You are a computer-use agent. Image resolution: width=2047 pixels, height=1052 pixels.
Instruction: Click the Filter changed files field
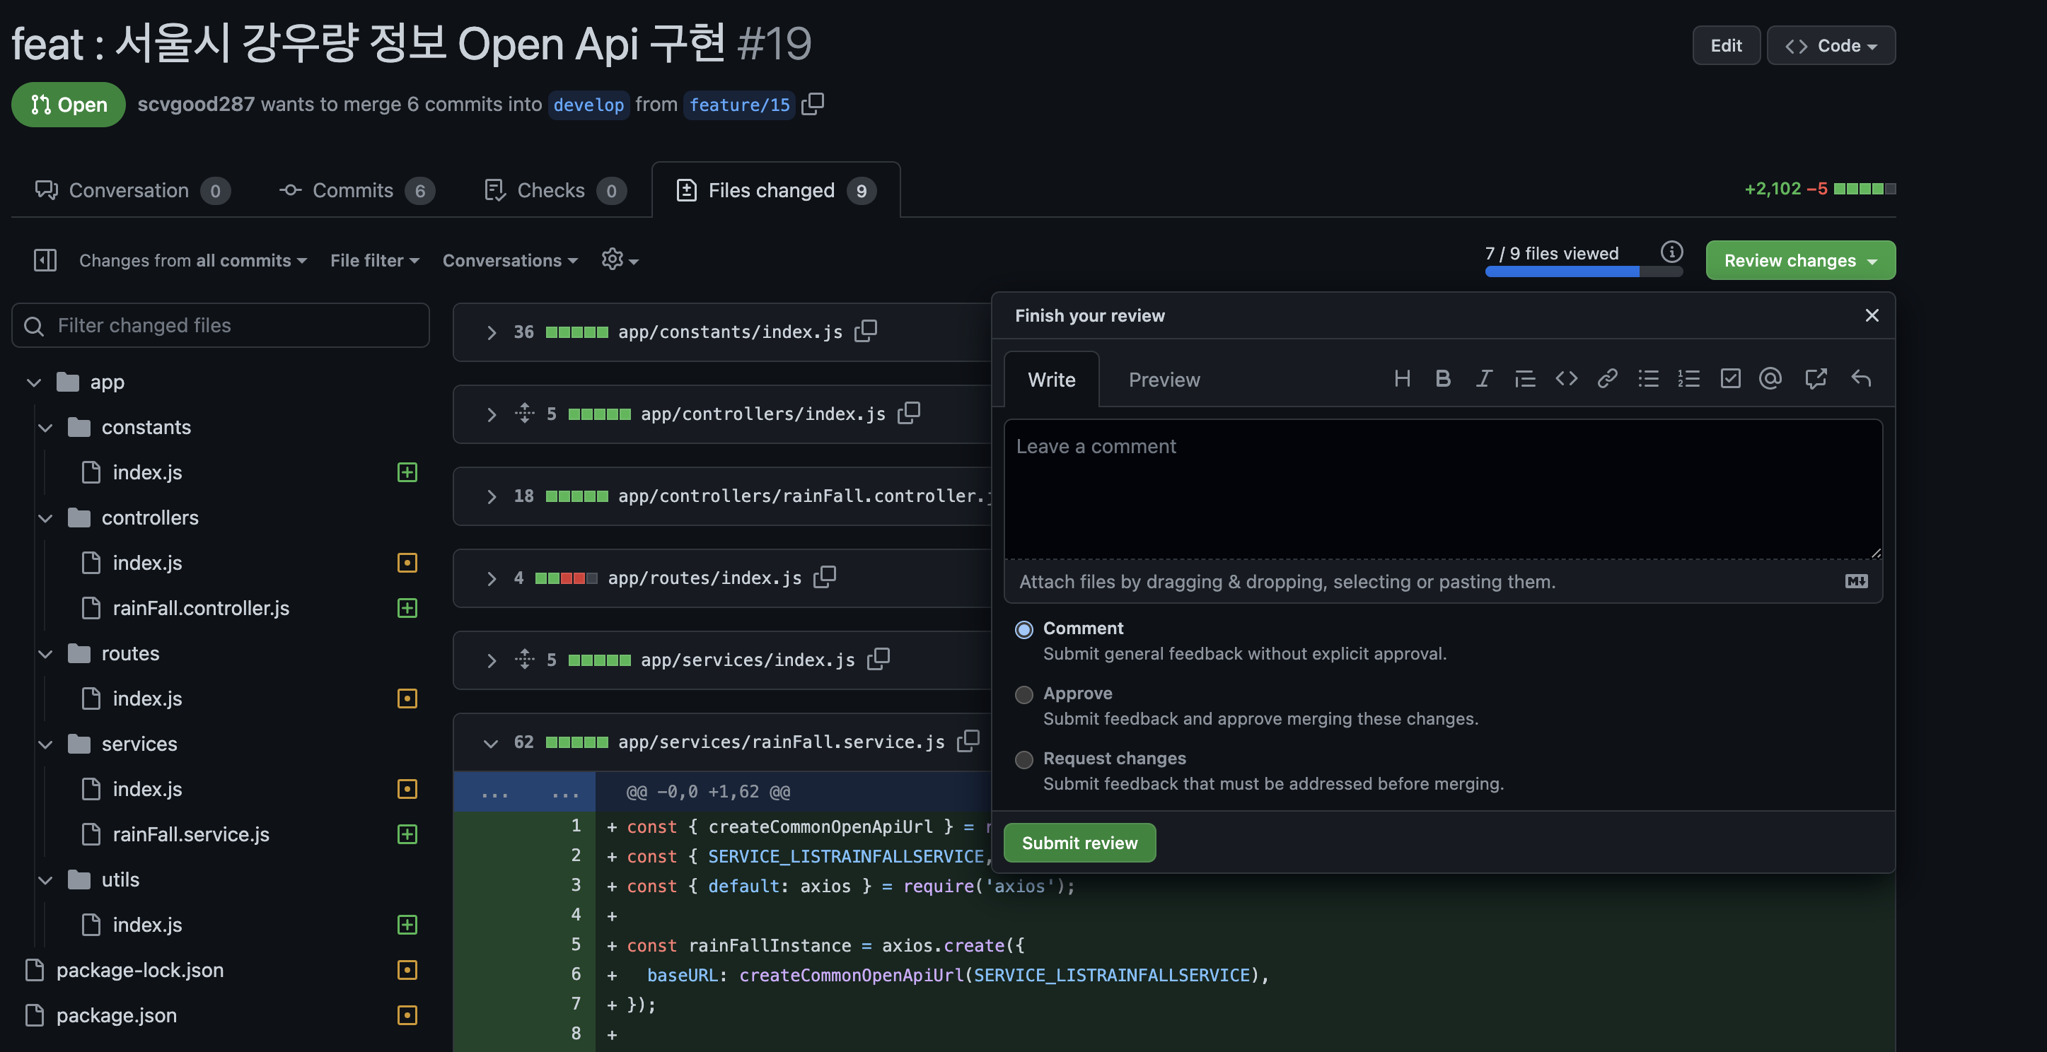coord(221,325)
